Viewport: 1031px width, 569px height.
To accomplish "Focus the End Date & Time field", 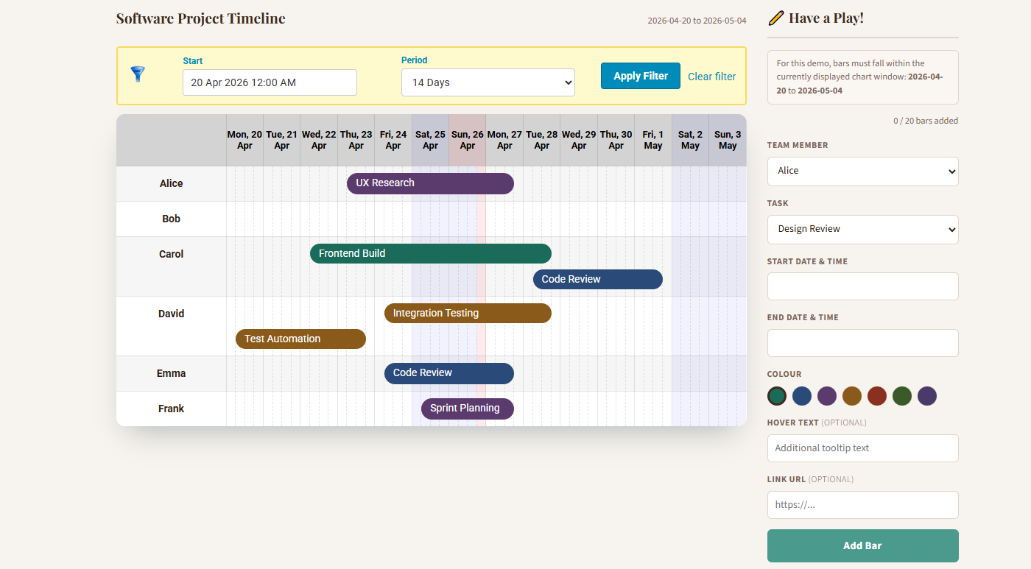I will click(x=863, y=343).
